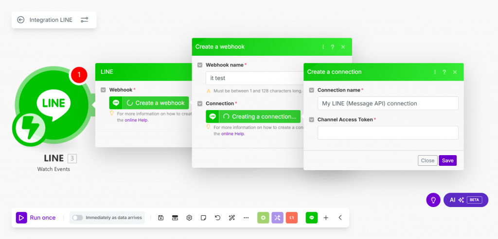Screen dimensions: 498x239
Task: Save the new connection
Action: pos(448,160)
